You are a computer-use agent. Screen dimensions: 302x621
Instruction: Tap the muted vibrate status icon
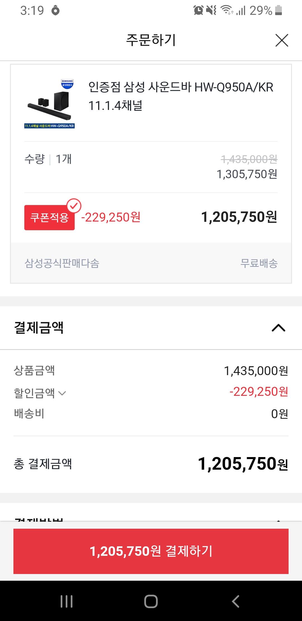[211, 11]
